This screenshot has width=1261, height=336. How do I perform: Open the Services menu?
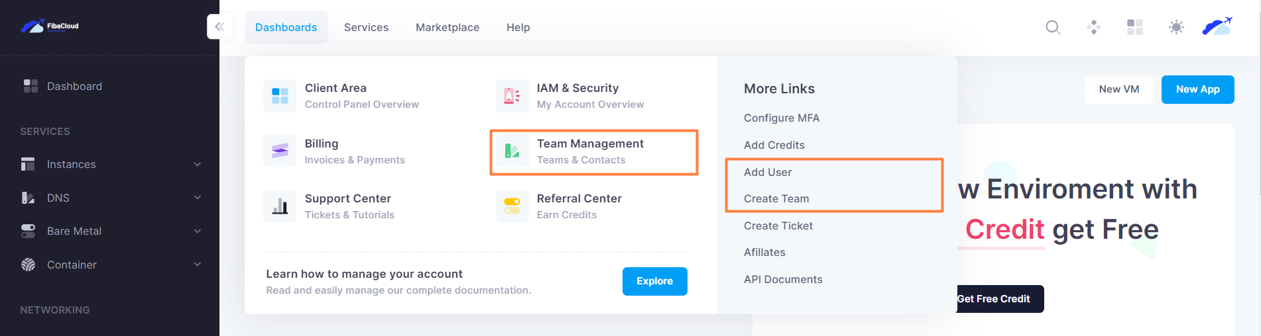tap(366, 27)
